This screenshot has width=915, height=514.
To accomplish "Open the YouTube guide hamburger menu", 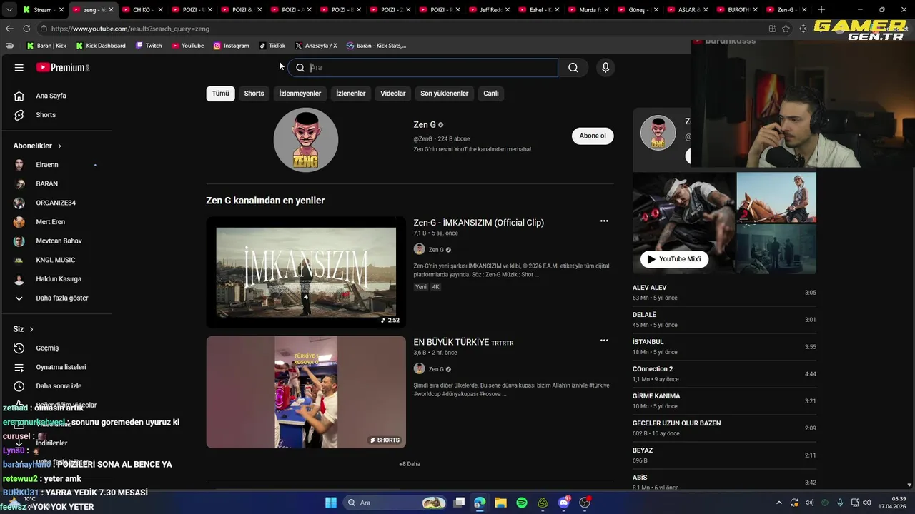I will coord(19,67).
